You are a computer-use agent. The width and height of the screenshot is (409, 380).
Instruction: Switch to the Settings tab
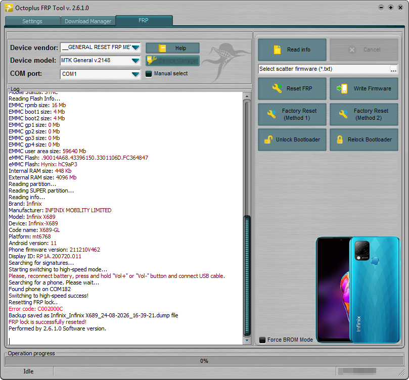[32, 21]
